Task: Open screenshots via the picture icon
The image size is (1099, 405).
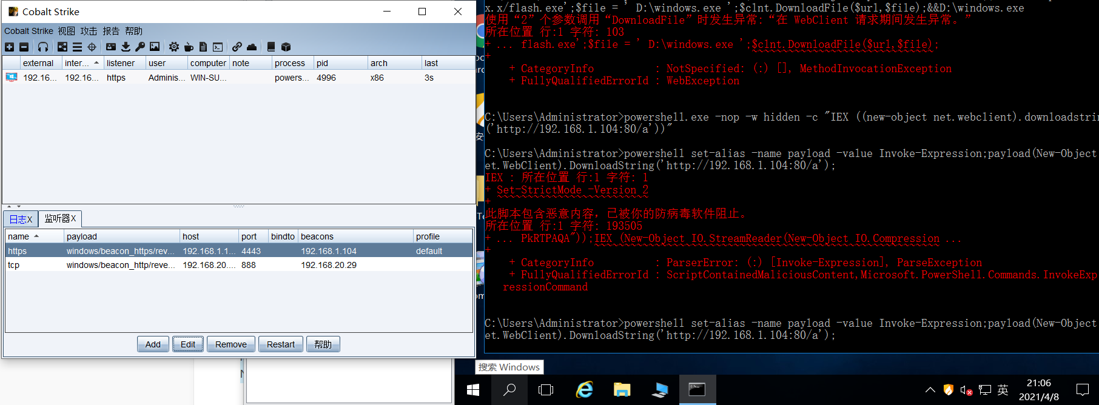Action: [155, 47]
